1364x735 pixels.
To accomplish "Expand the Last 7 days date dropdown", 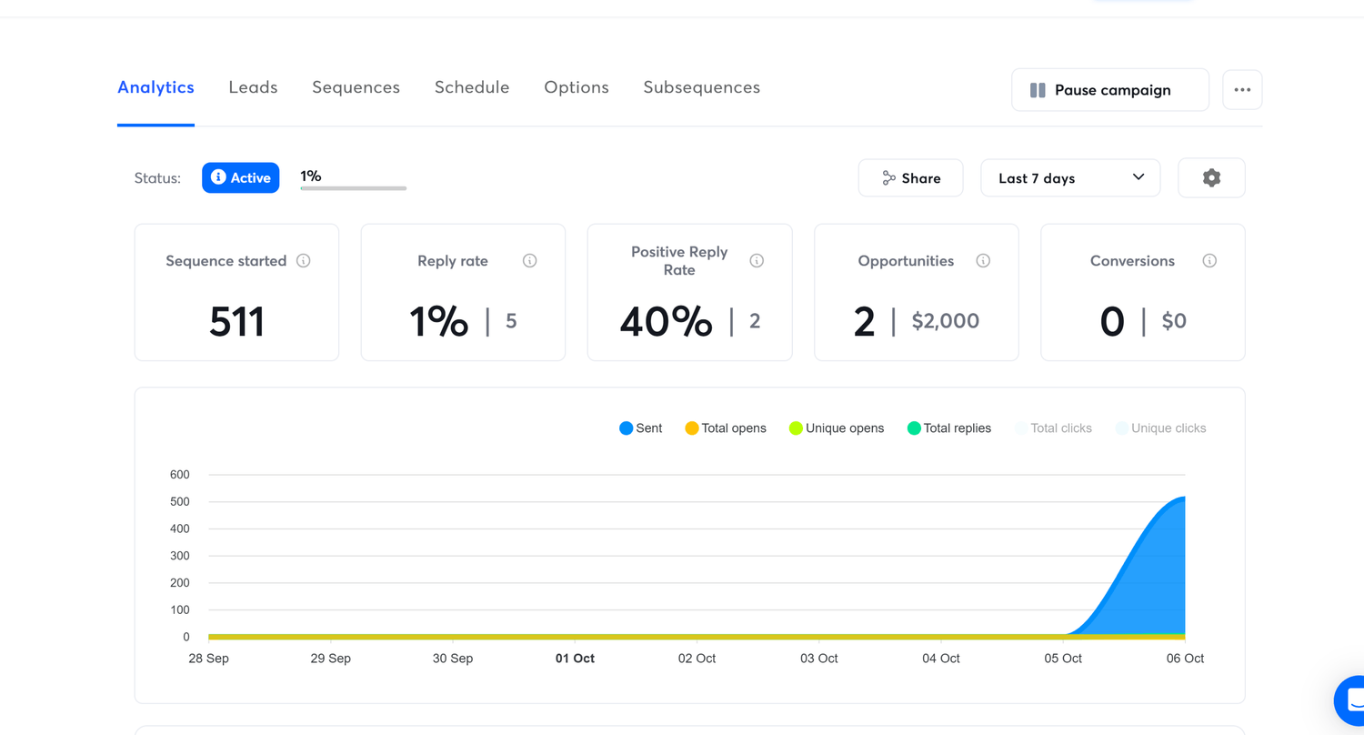I will [1070, 178].
